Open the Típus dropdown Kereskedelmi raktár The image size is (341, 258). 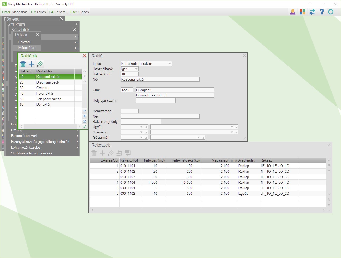click(170, 64)
